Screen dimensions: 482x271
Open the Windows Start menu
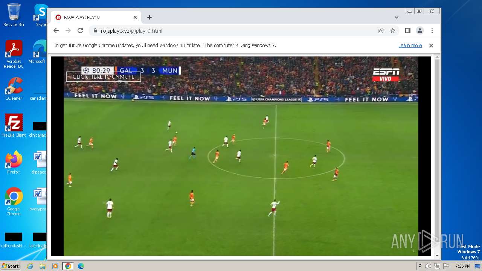point(11,266)
